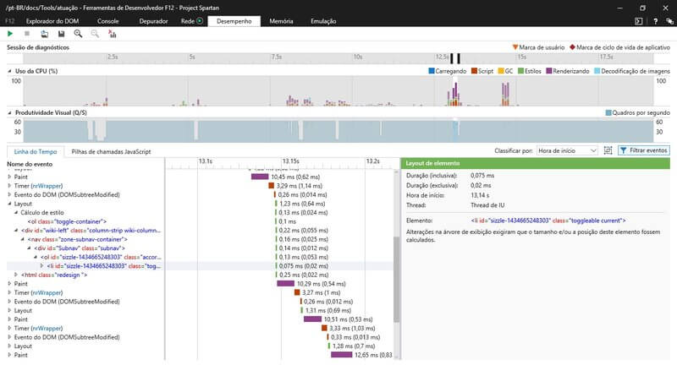This screenshot has height=365, width=677.
Task: Expand the Timer event lasting 3,29 ms
Action: tap(9, 186)
